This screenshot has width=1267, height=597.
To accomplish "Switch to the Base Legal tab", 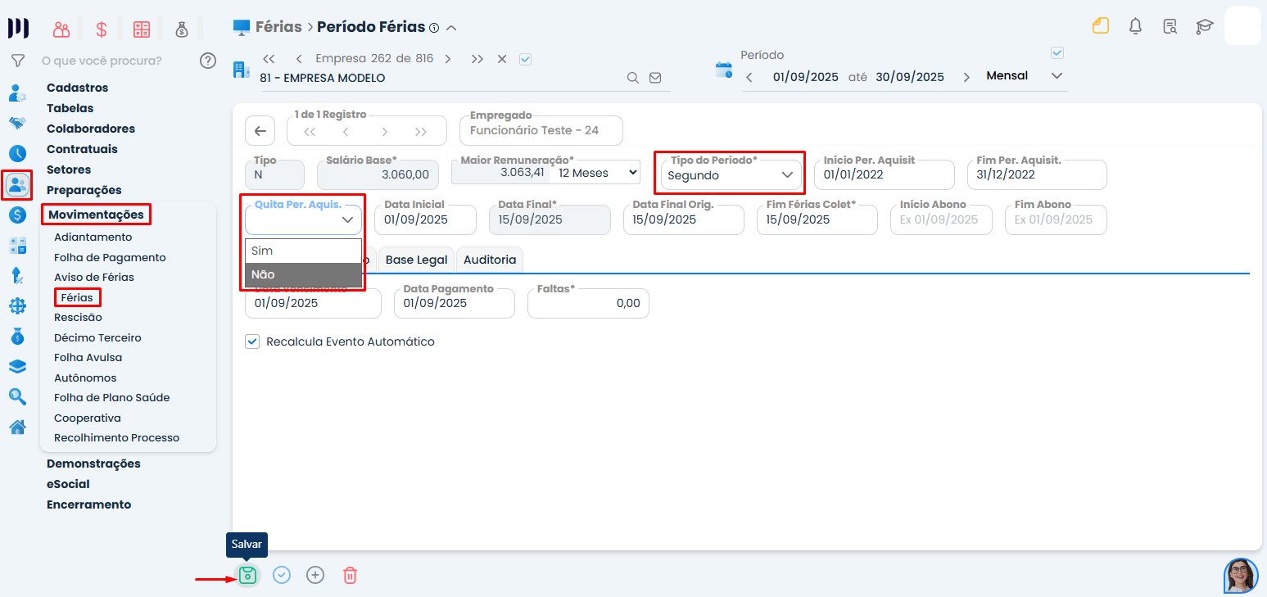I will (416, 260).
